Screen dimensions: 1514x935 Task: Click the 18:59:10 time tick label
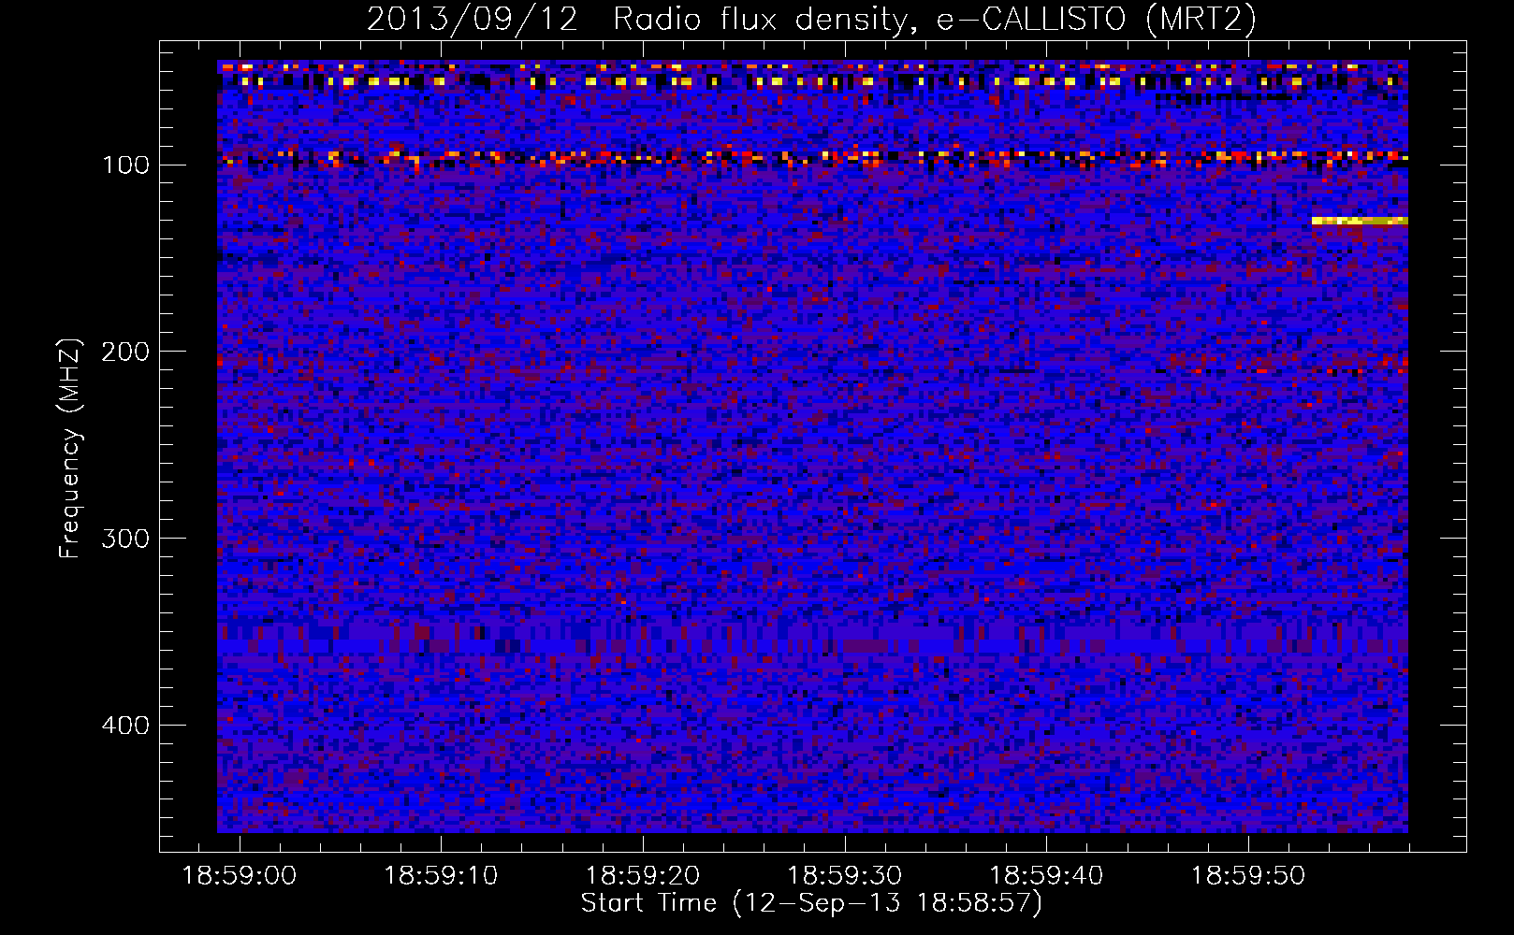442,876
